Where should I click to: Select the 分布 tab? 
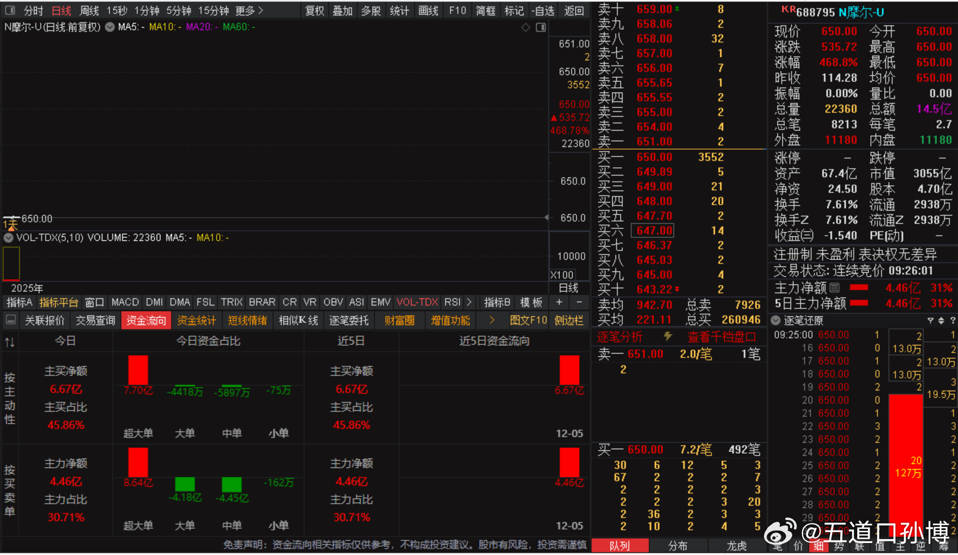pyautogui.click(x=678, y=546)
